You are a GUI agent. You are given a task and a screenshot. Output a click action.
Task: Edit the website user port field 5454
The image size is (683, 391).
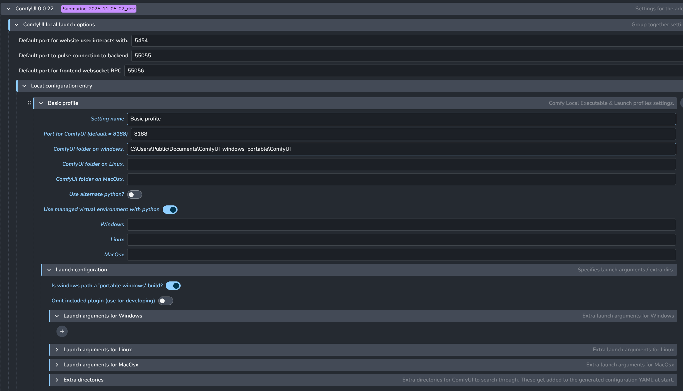[x=407, y=41]
